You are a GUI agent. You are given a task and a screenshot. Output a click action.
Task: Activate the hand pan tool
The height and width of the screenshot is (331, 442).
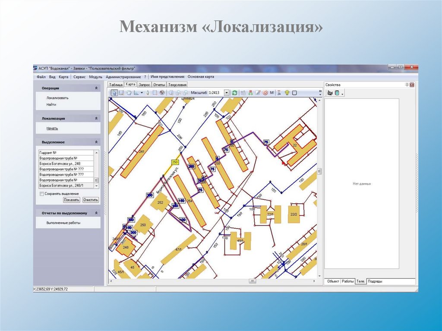point(129,93)
